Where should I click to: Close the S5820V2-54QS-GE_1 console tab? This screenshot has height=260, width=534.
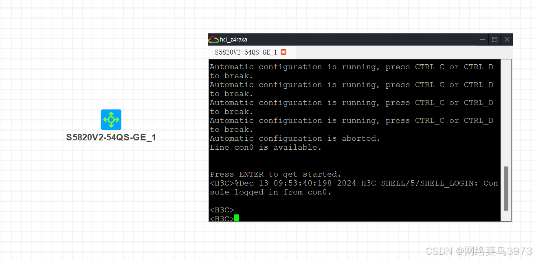pyautogui.click(x=283, y=52)
